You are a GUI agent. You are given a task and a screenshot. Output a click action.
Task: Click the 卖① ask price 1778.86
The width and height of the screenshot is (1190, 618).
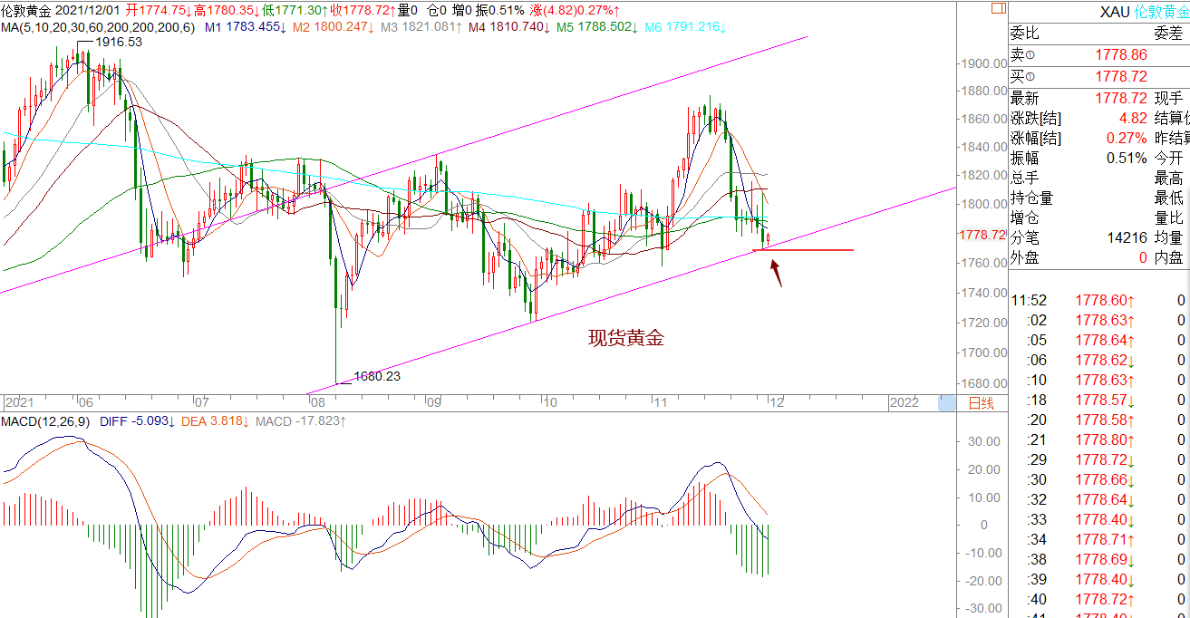1121,55
